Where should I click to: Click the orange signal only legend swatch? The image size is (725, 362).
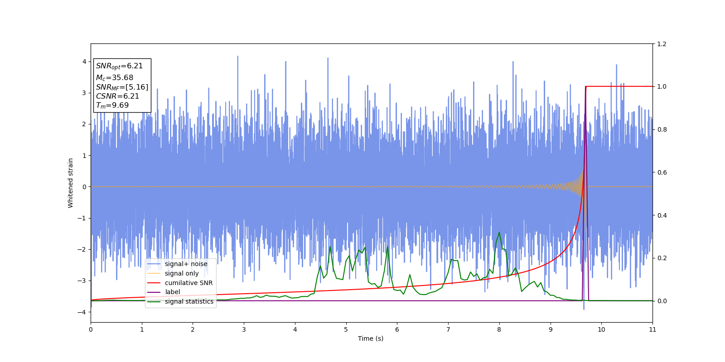coord(154,273)
